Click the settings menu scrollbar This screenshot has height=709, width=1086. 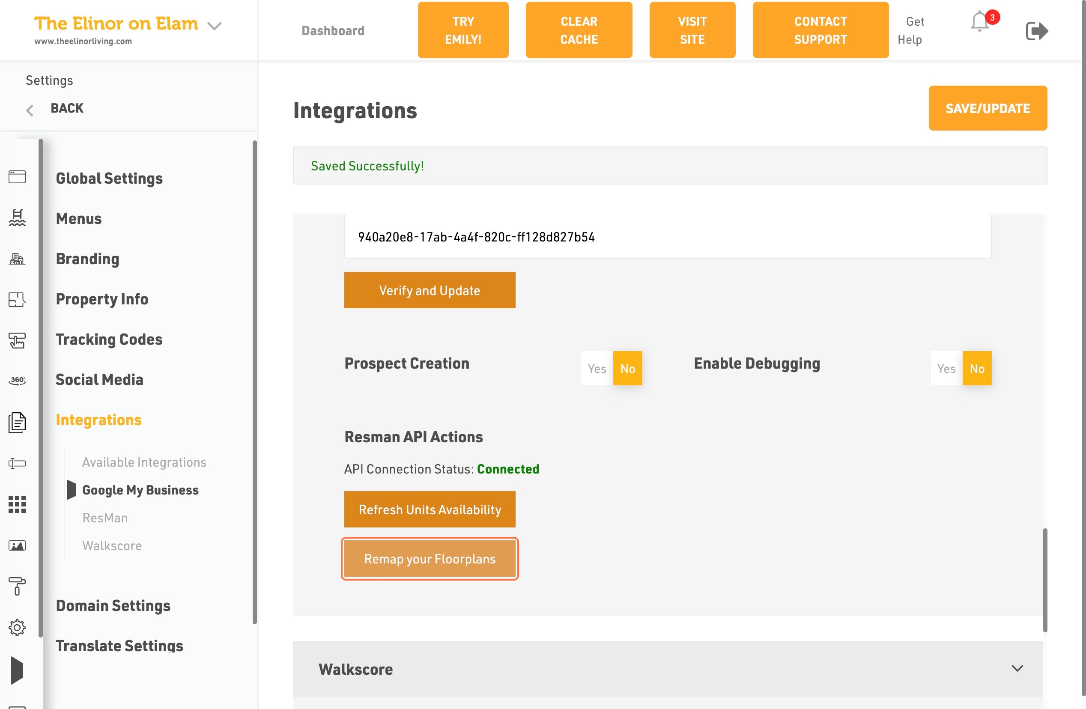click(255, 382)
